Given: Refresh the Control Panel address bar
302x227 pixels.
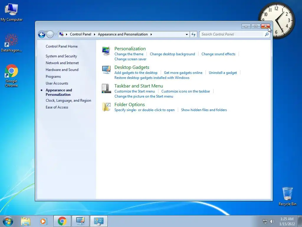Looking at the screenshot, I should (193, 34).
